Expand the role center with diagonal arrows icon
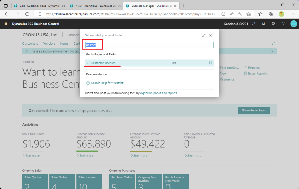The image size is (299, 189). coord(273,43)
